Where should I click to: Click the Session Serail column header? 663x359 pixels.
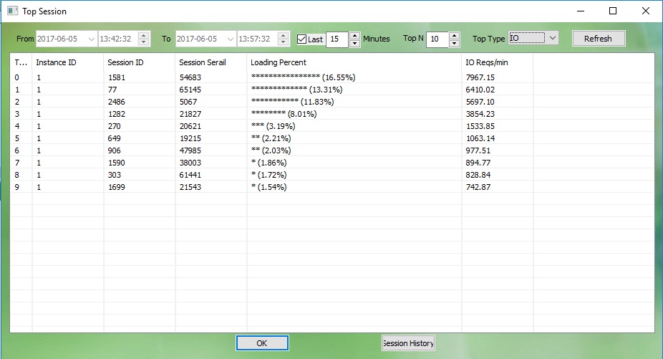[x=210, y=62]
